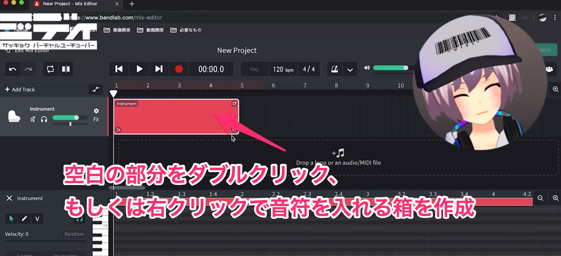The image size is (561, 256).
Task: Click the 00:00.0 time display
Action: click(x=211, y=69)
